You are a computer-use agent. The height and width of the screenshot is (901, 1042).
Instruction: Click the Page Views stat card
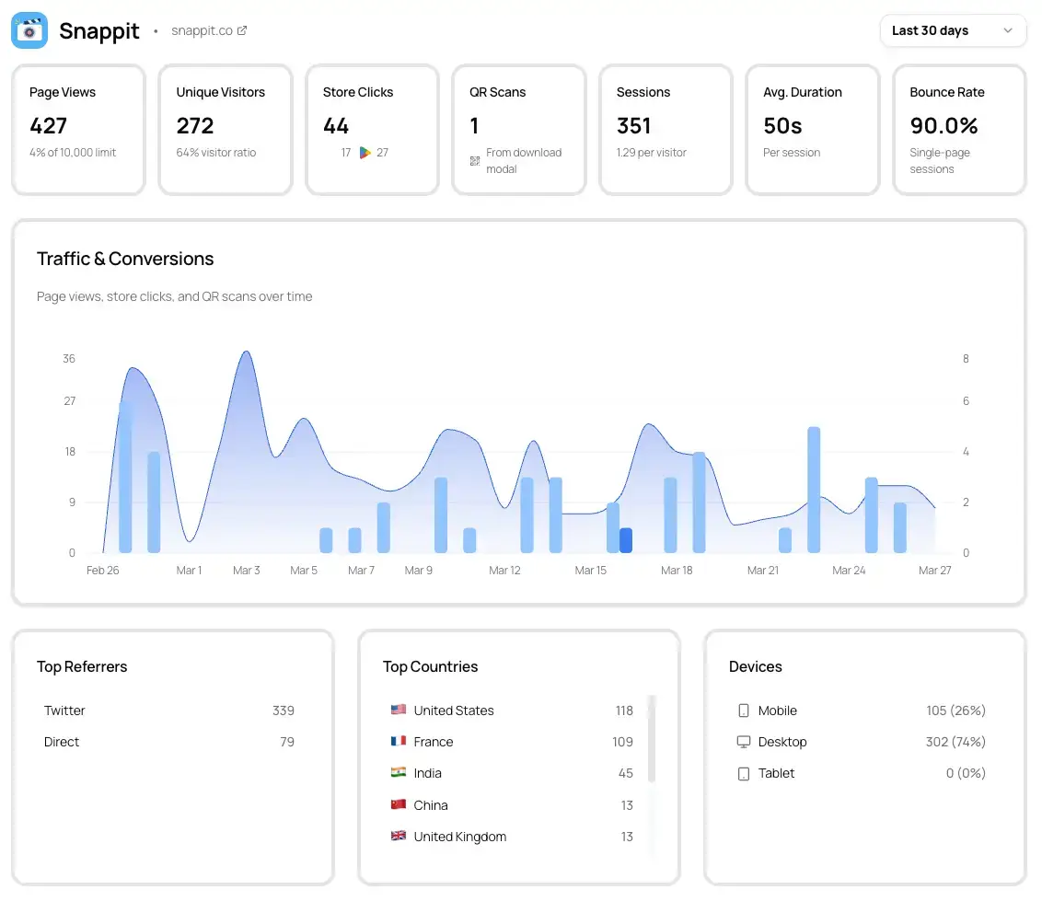[78, 130]
